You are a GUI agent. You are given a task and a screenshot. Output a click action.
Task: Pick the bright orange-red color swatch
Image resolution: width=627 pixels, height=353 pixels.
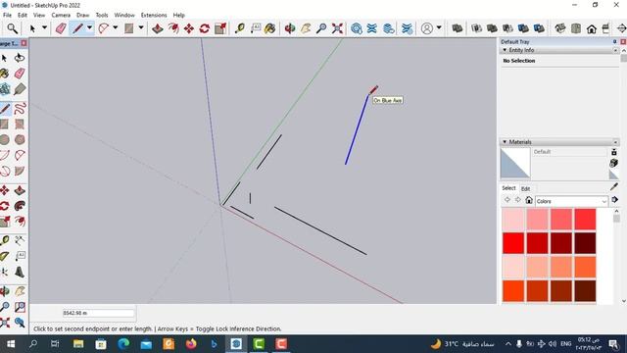click(513, 291)
